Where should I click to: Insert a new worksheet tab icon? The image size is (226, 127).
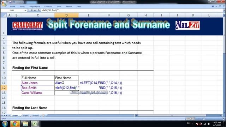pos(43,115)
